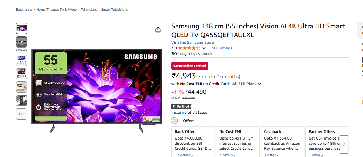Screen dimensions: 363x157
Task: Select the first TV image thumbnail
Action: (21, 28)
